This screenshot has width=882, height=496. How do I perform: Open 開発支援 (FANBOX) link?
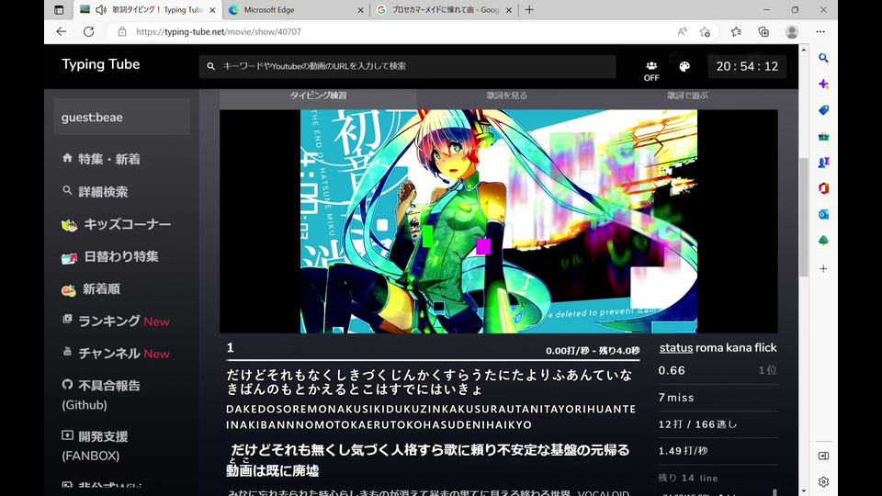95,446
